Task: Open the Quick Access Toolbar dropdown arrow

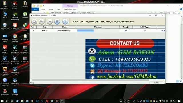Action: coord(44,6)
